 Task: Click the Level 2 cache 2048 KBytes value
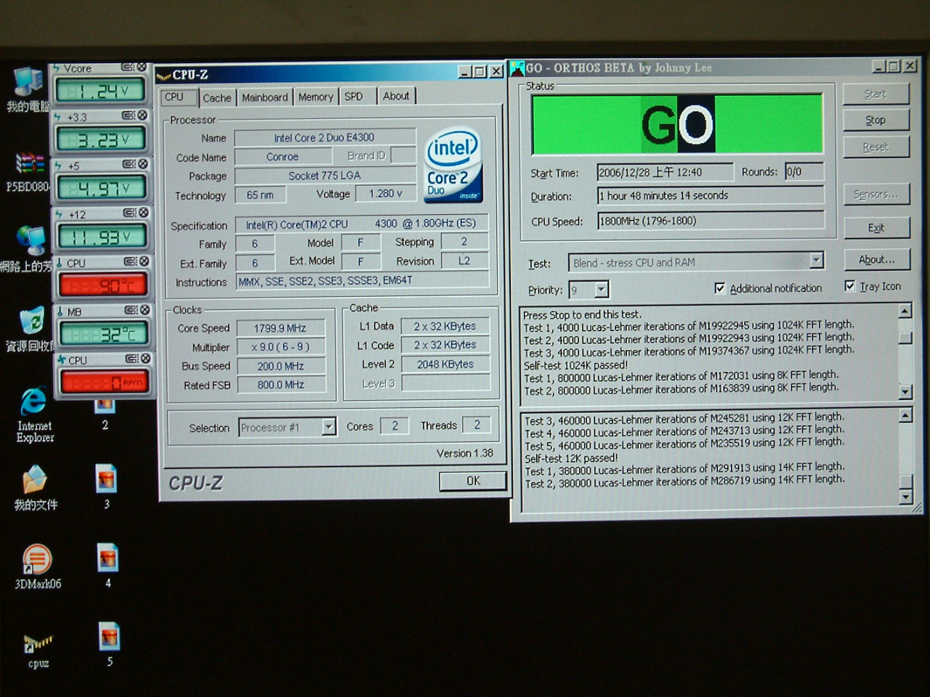point(445,364)
